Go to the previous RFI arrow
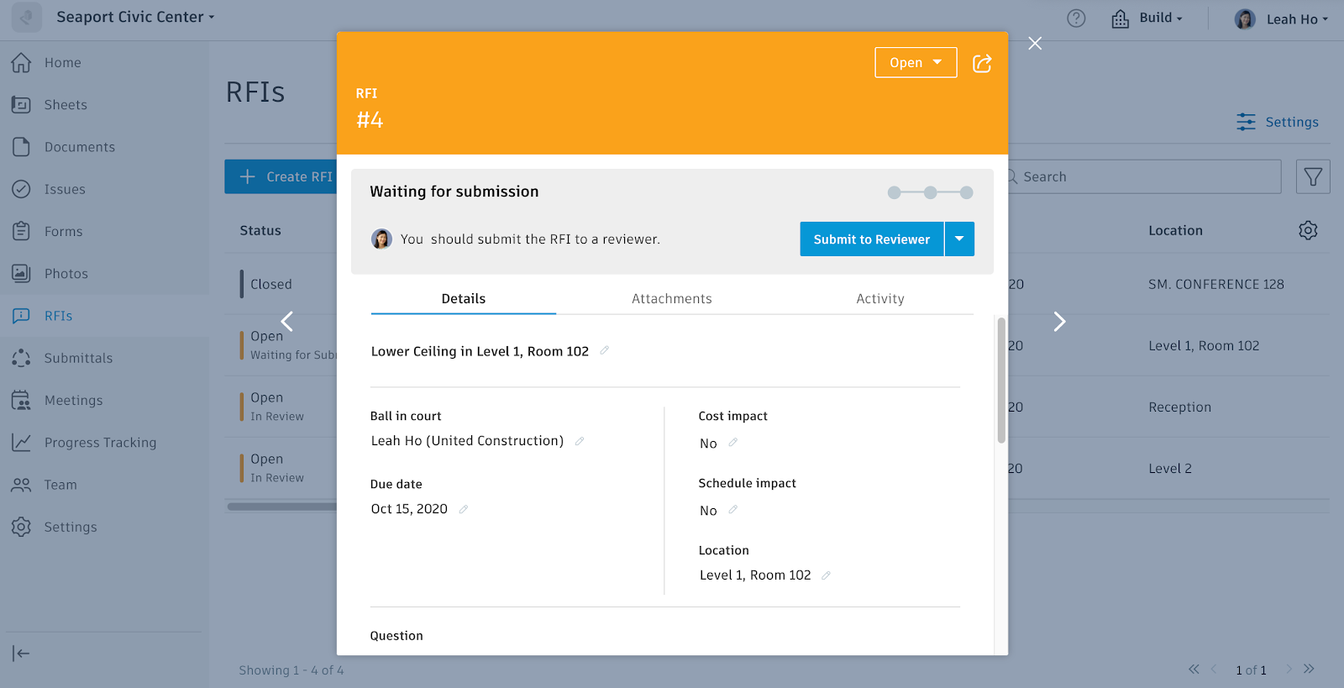This screenshot has width=1344, height=688. (287, 321)
